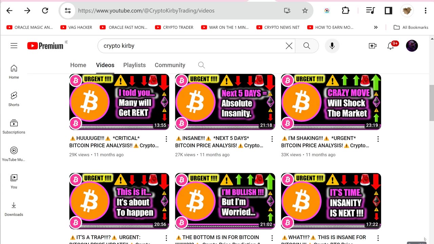The height and width of the screenshot is (244, 434).
Task: Search within channel using magnifier icon
Action: pos(201,65)
